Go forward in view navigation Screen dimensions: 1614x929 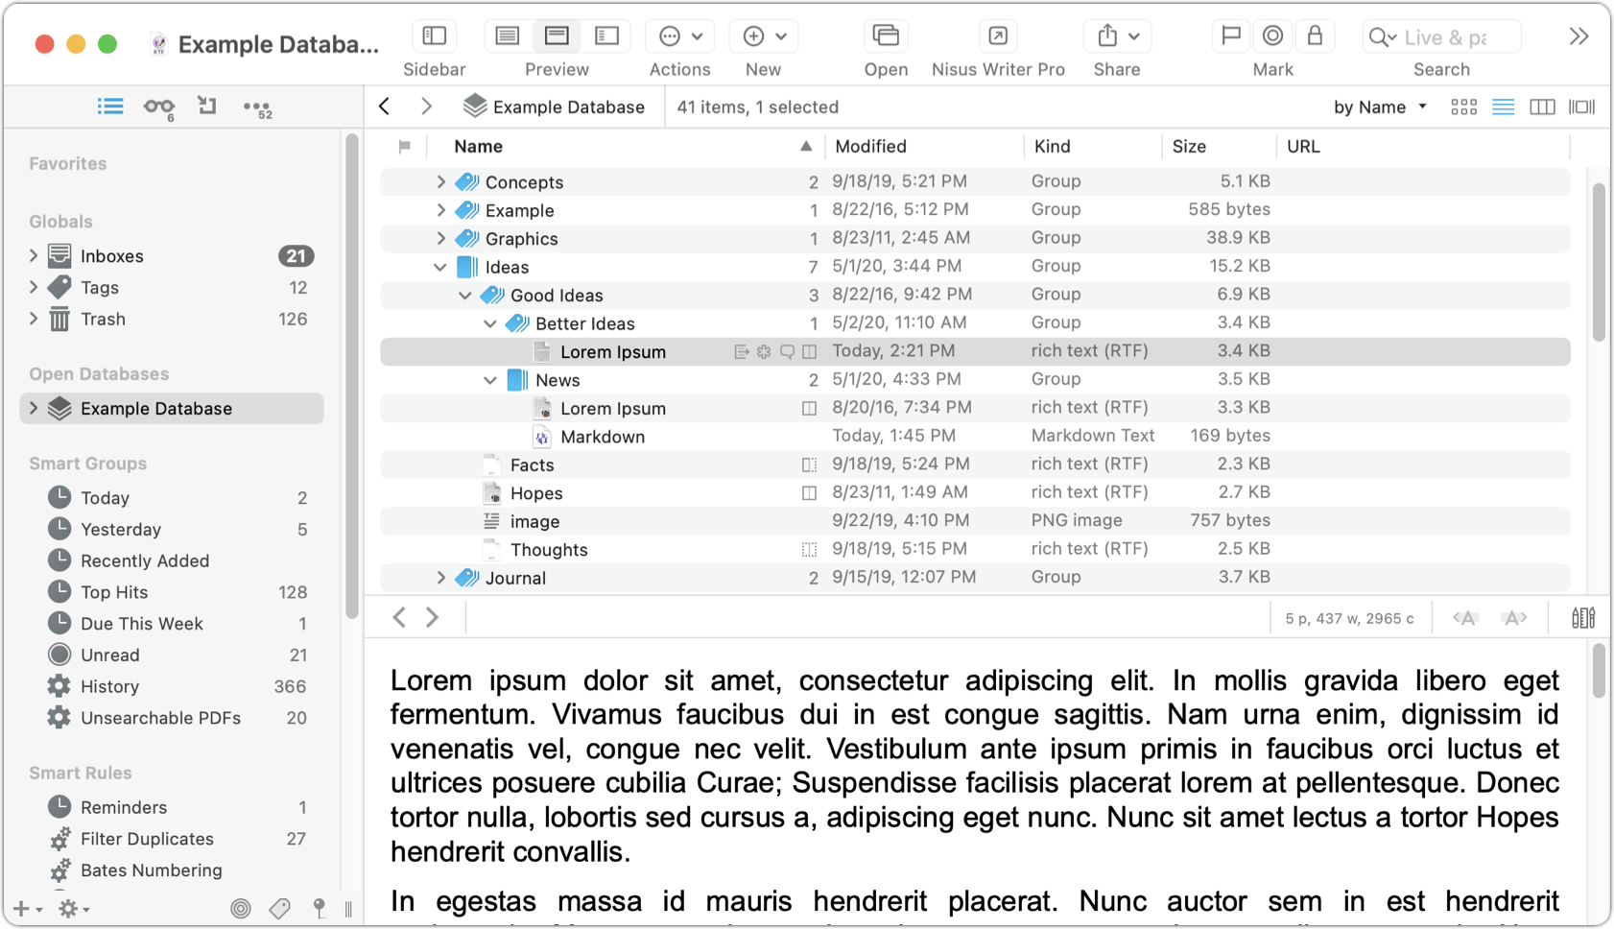[x=426, y=107]
